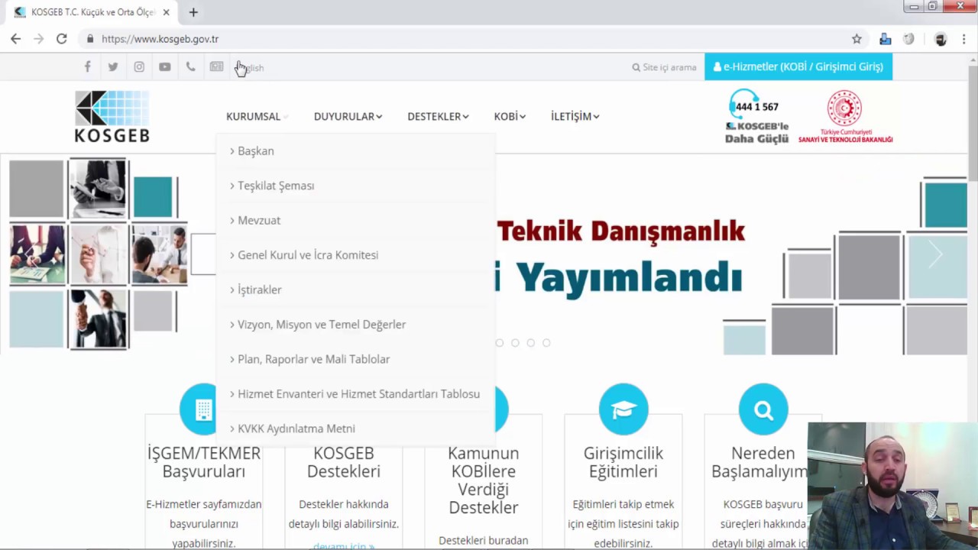This screenshot has width=978, height=550.
Task: Select the first visible carousel dot
Action: point(500,343)
